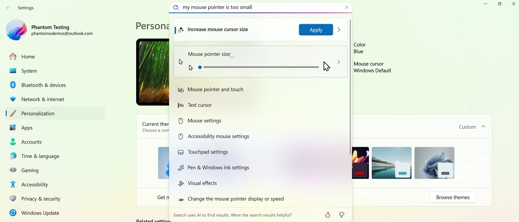Click the "Blue" color value text

pos(359,52)
